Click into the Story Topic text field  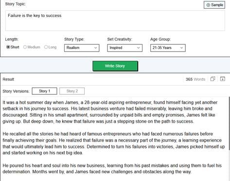pos(115,20)
